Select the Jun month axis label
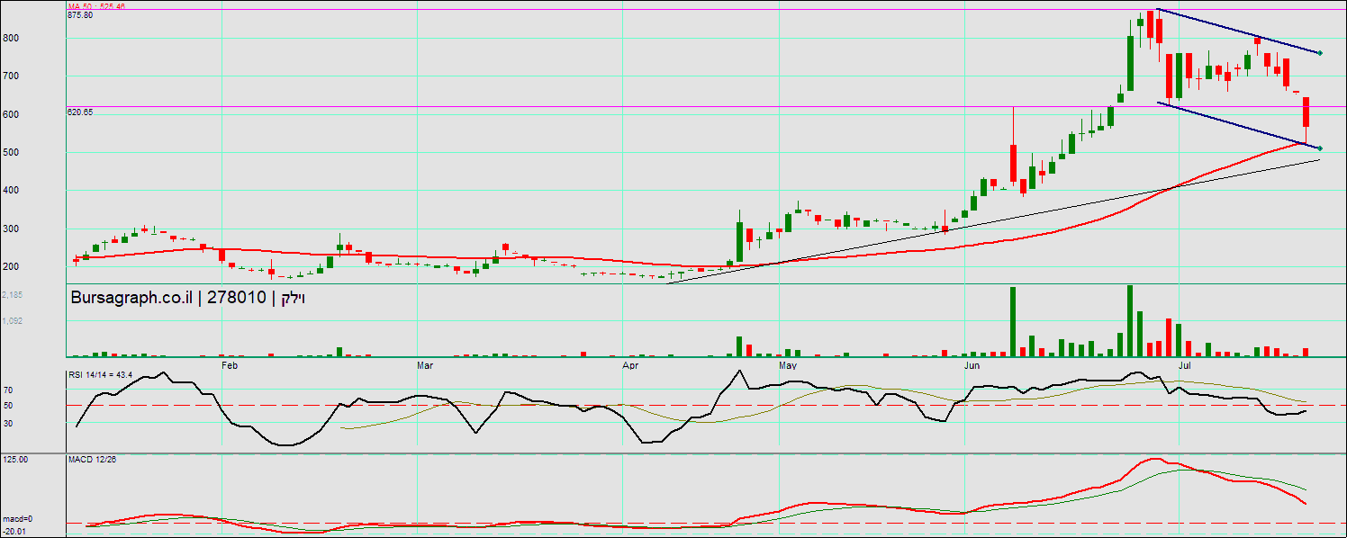The image size is (1347, 538). 972,365
